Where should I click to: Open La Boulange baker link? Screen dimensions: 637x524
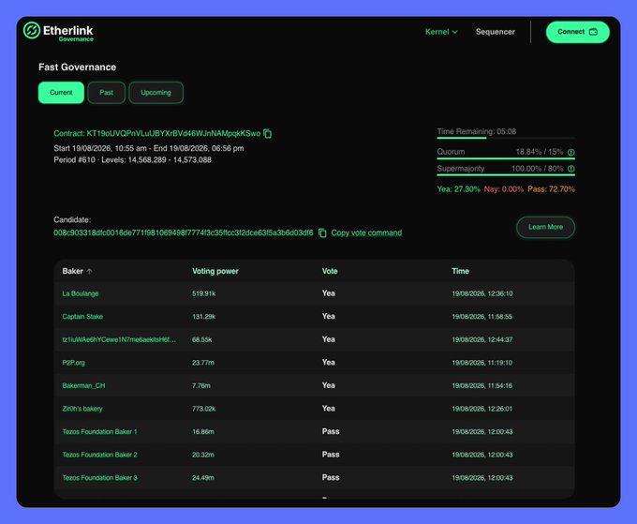(x=81, y=293)
